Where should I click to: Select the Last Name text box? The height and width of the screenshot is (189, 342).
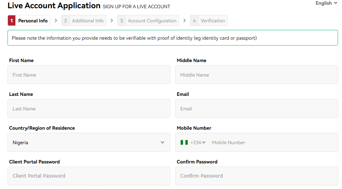coord(89,108)
